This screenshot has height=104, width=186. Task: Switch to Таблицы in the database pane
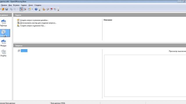click(x=3, y=23)
